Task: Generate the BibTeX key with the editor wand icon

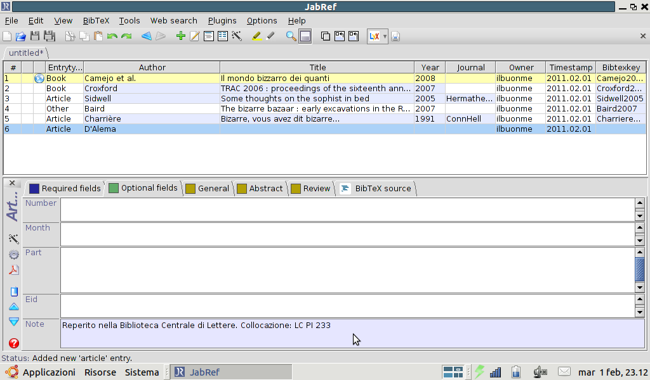Action: pos(14,239)
